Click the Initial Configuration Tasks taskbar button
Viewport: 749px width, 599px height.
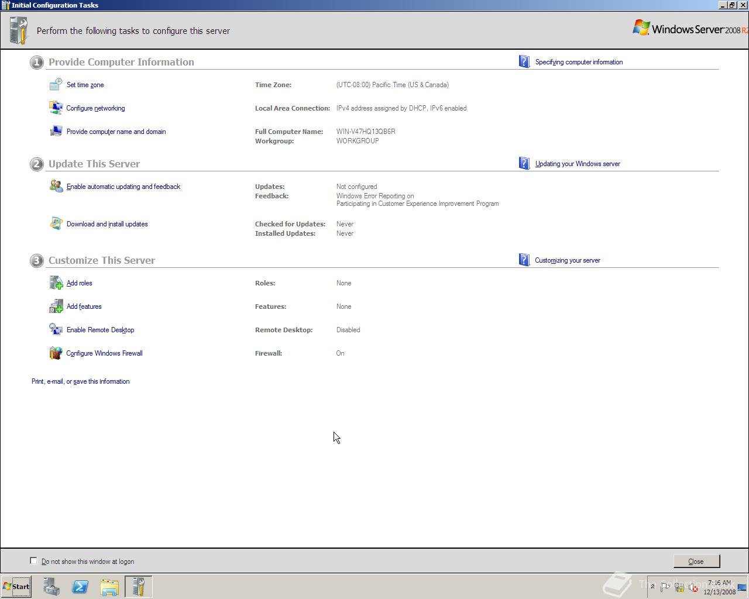[x=139, y=587]
